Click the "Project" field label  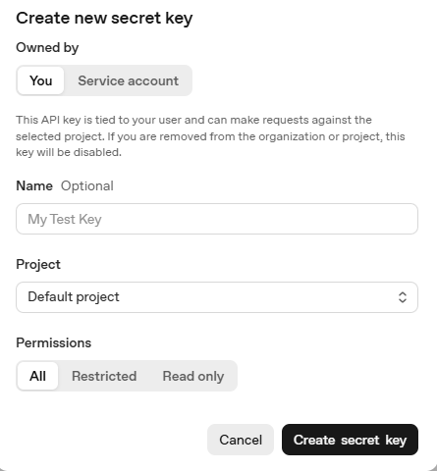click(x=38, y=265)
